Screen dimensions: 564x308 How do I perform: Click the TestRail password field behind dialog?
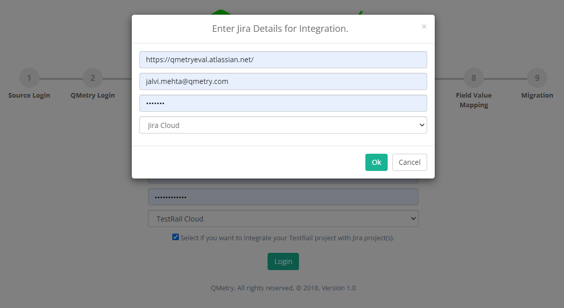coord(283,197)
